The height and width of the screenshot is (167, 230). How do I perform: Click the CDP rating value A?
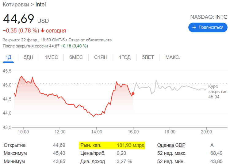[x=212, y=145]
